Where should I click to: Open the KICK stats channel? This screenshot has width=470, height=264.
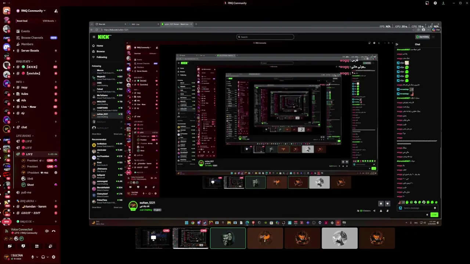(x=36, y=67)
